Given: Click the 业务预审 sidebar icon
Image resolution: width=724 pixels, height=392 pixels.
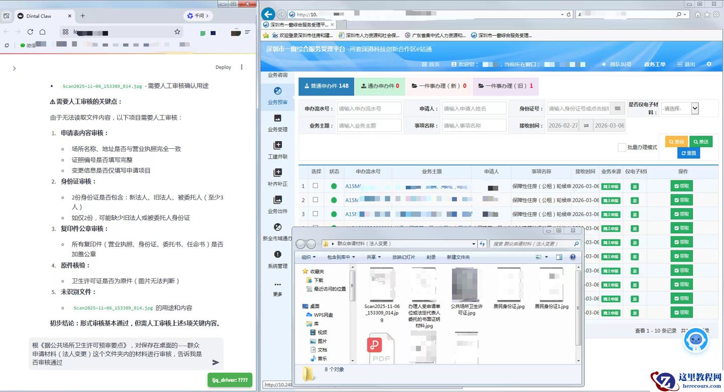Looking at the screenshot, I should (278, 91).
